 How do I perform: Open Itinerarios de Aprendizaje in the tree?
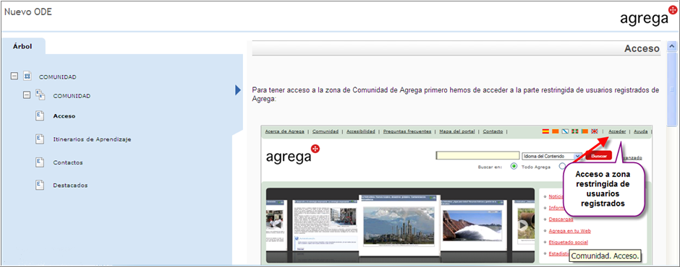pos(92,139)
